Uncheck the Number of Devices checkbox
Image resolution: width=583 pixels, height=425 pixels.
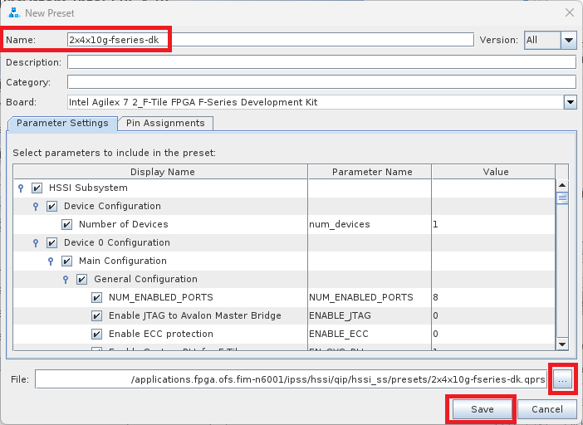click(x=66, y=225)
